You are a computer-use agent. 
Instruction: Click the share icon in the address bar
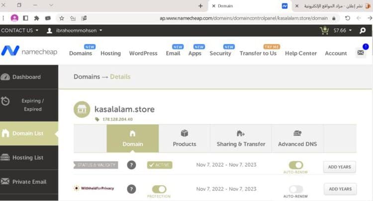pos(73,18)
